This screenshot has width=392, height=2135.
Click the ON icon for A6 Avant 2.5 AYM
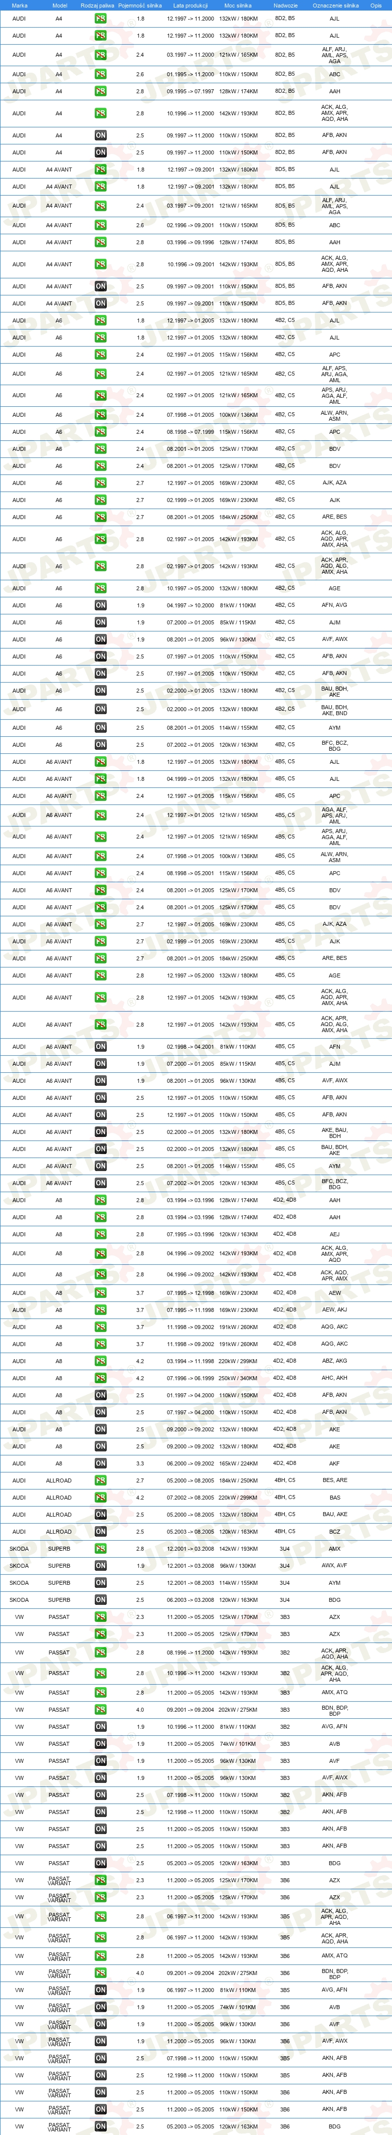(100, 1166)
